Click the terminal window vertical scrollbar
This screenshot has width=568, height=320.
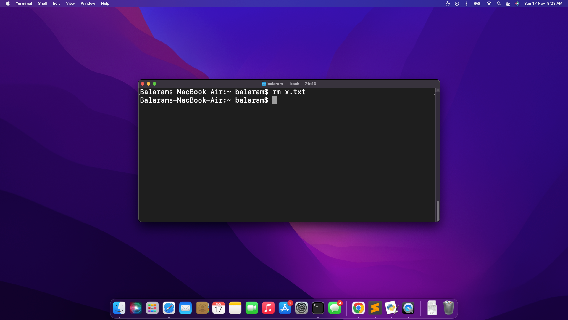[438, 211]
